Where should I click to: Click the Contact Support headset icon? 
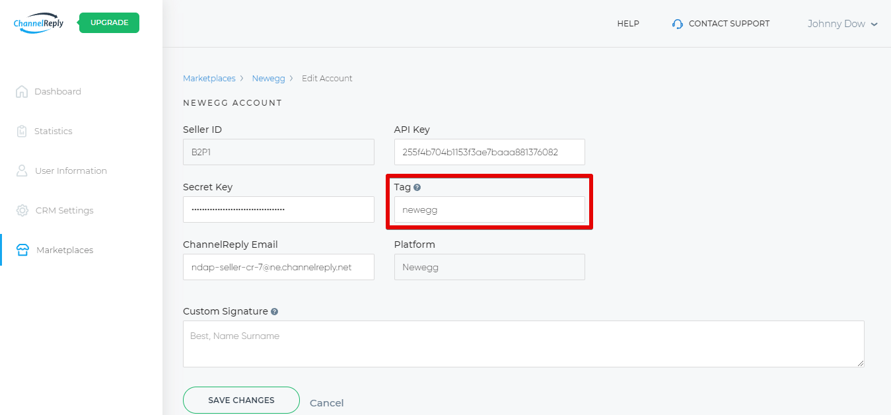(x=677, y=24)
